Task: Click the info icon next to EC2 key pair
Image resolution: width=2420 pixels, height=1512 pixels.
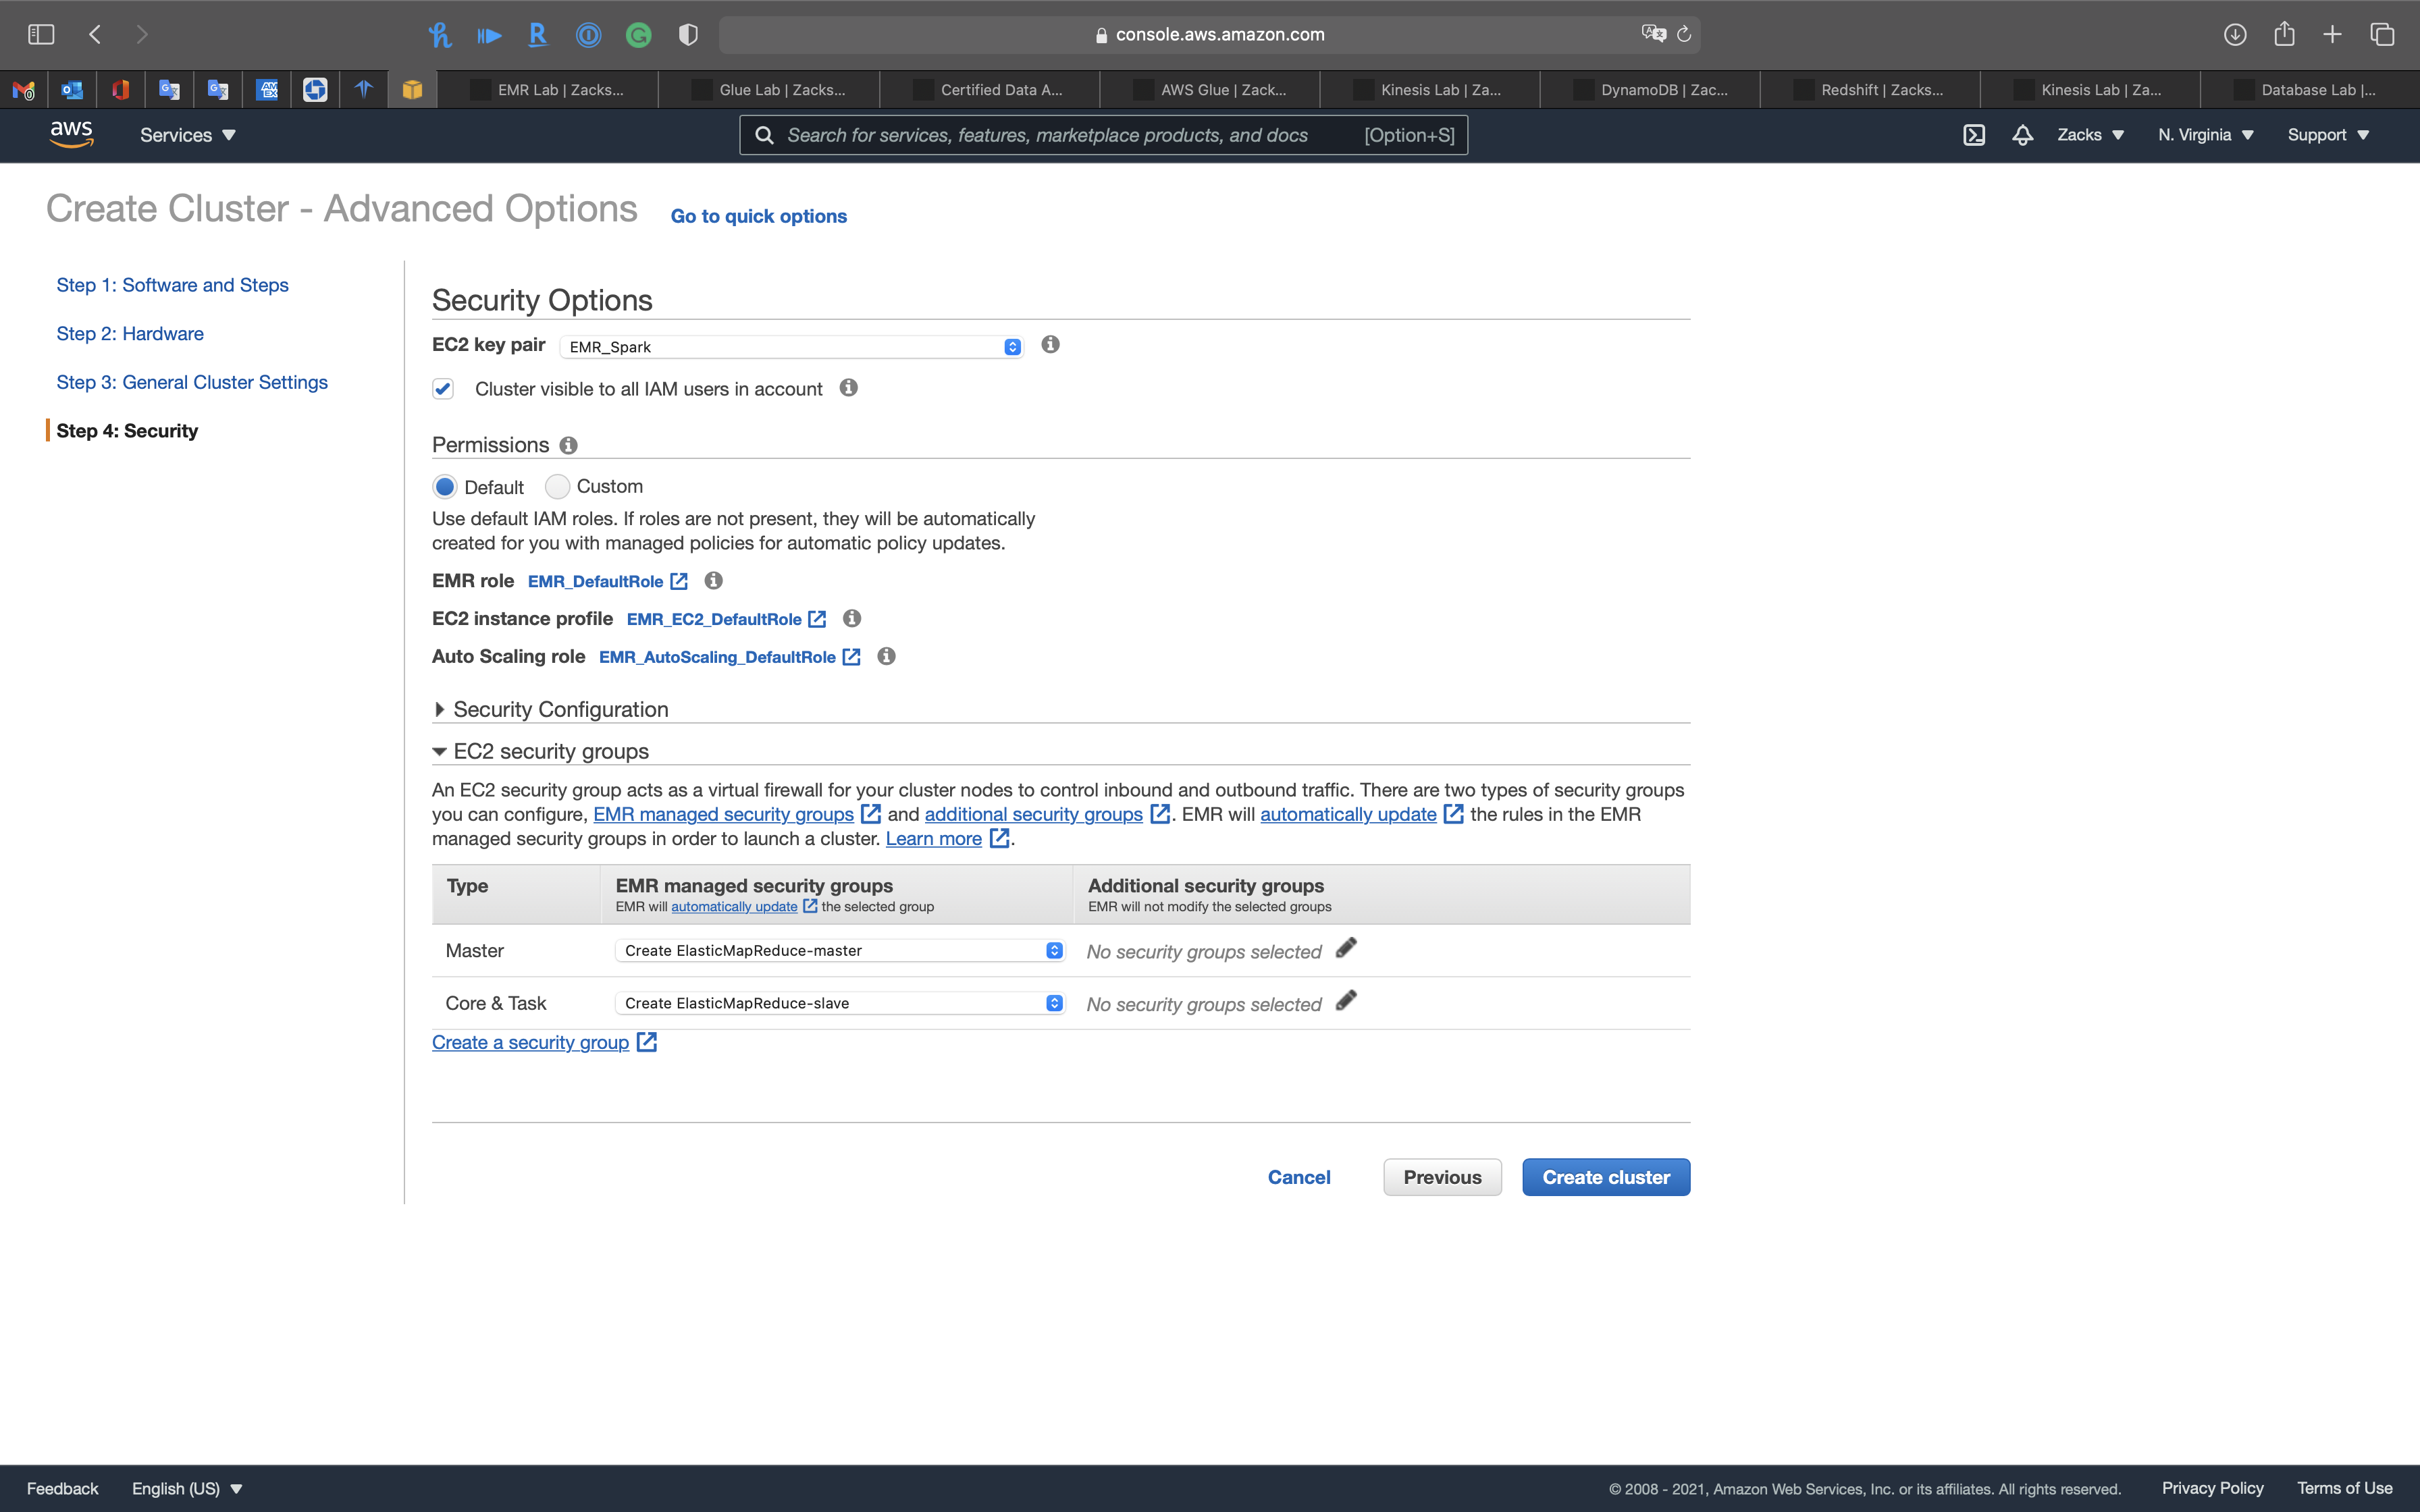Action: (1050, 344)
